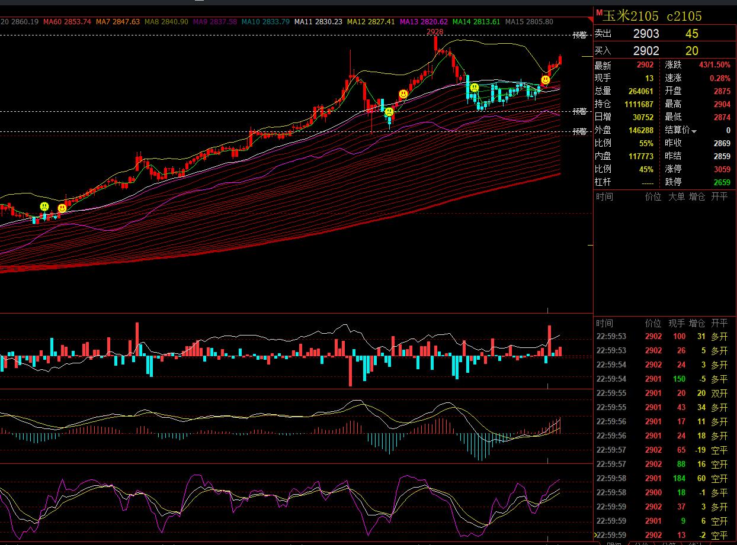Select the 22:59:57 空平 tick with 65 lots
Viewport: 737px width, 545px height.
pos(665,450)
